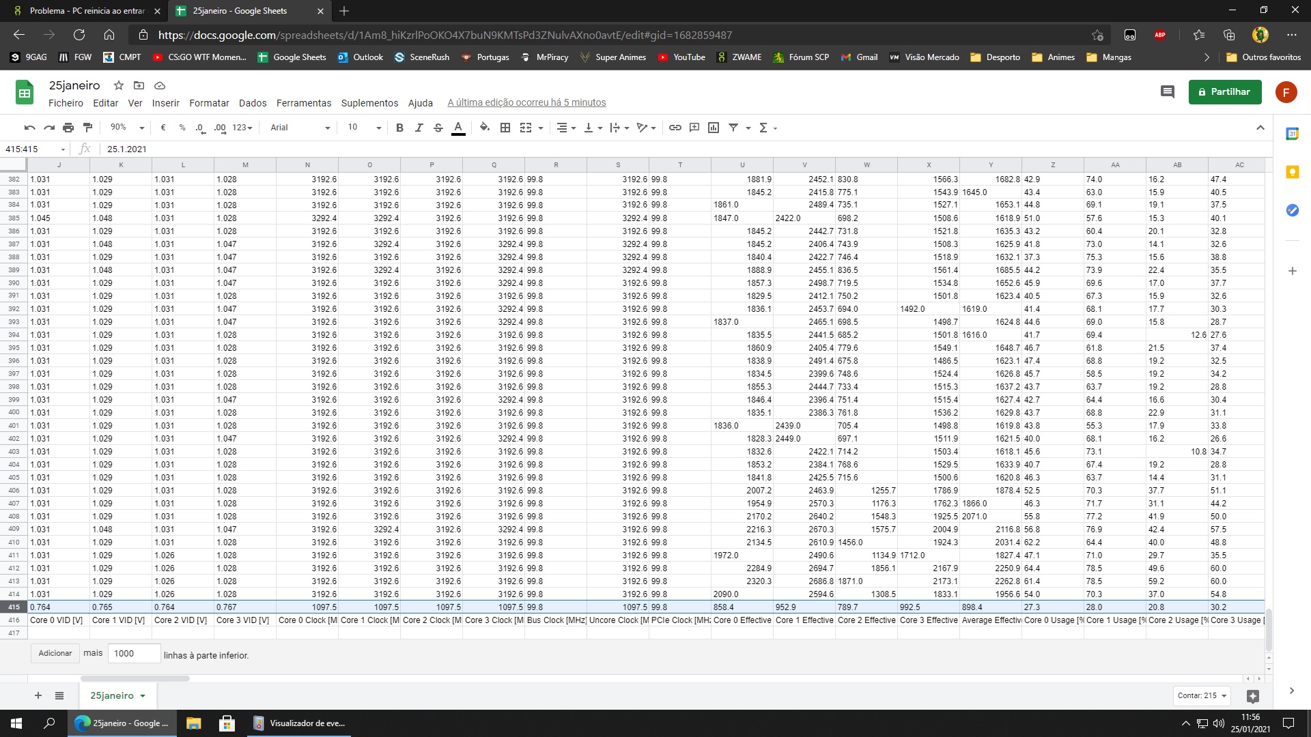
Task: Open the Dados menu
Action: (x=252, y=103)
